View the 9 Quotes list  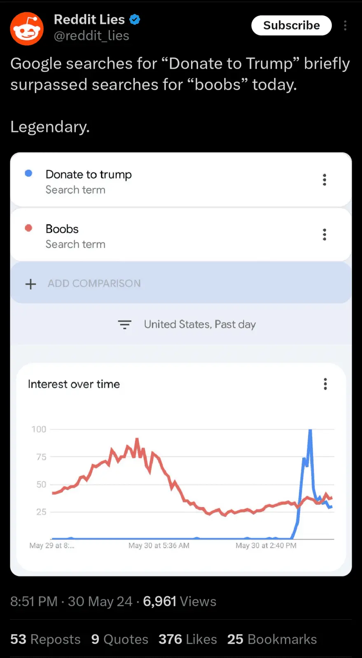tap(119, 639)
